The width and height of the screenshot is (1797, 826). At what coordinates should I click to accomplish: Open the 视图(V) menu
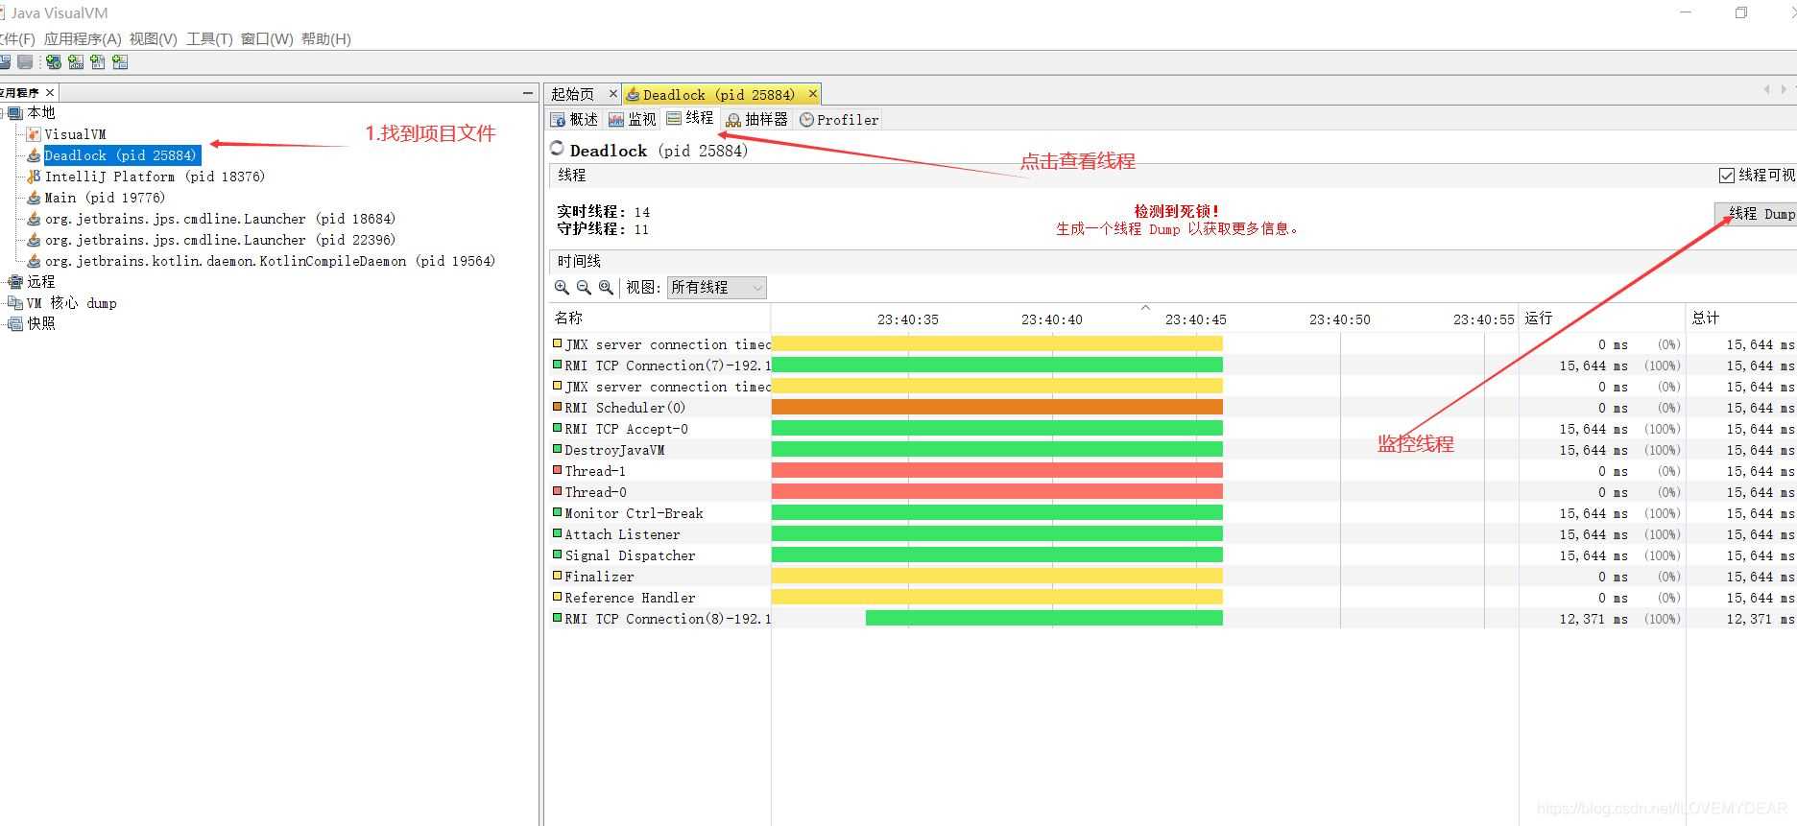tap(154, 39)
